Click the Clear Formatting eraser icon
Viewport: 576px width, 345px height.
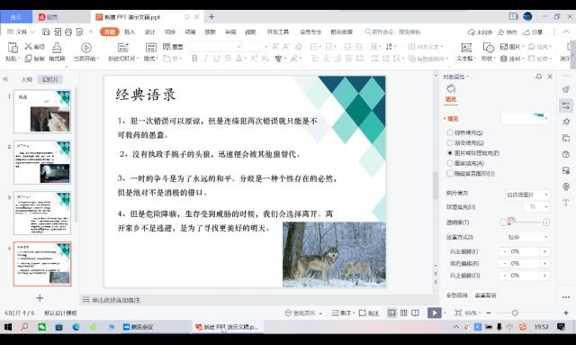299,46
